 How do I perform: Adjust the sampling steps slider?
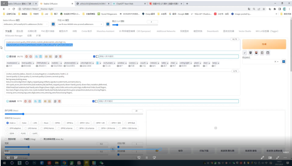pyautogui.click(x=74, y=114)
